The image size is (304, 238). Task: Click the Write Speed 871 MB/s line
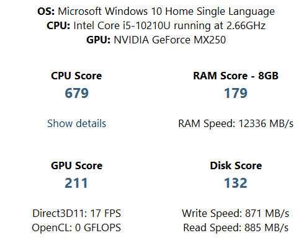(236, 213)
